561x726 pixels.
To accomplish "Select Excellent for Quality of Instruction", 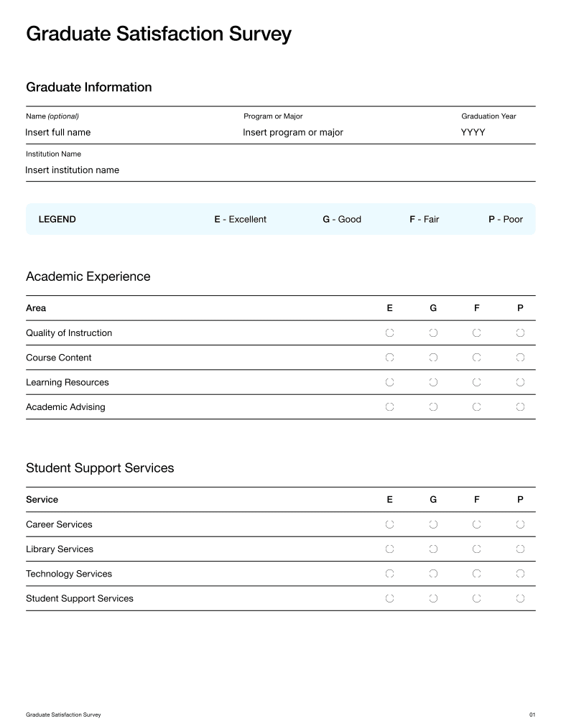I will (389, 333).
